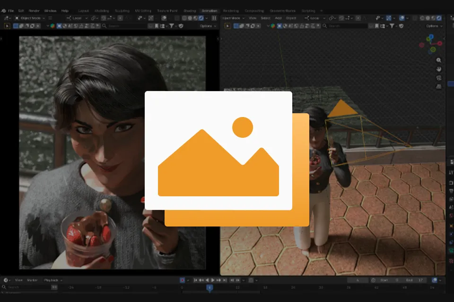This screenshot has width=454, height=302.
Task: Click the Blender logo icon
Action: (3, 11)
